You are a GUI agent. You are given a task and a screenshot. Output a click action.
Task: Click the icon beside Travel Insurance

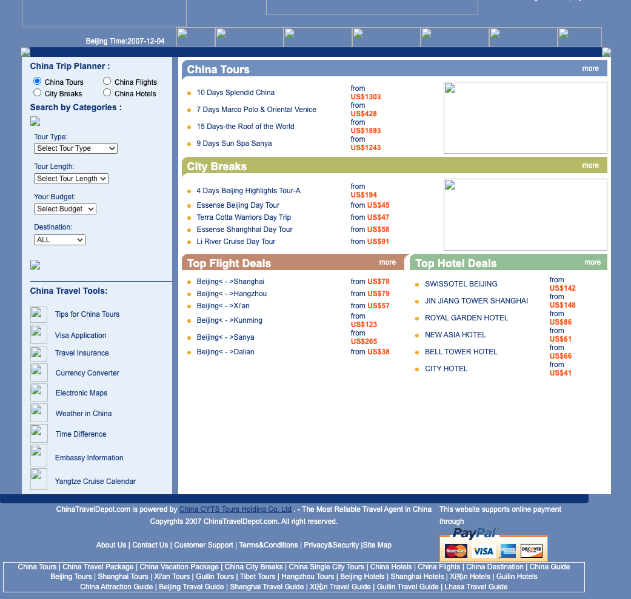click(39, 353)
